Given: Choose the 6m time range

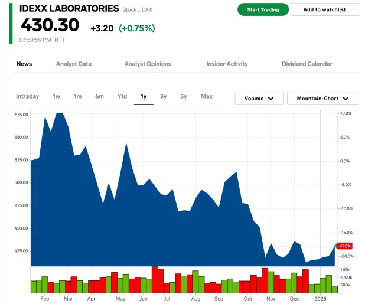Looking at the screenshot, I should coord(99,96).
